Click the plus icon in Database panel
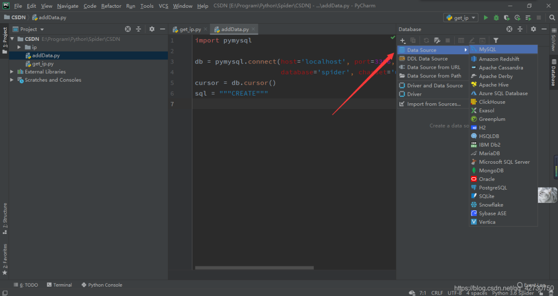This screenshot has height=296, width=558. point(402,41)
